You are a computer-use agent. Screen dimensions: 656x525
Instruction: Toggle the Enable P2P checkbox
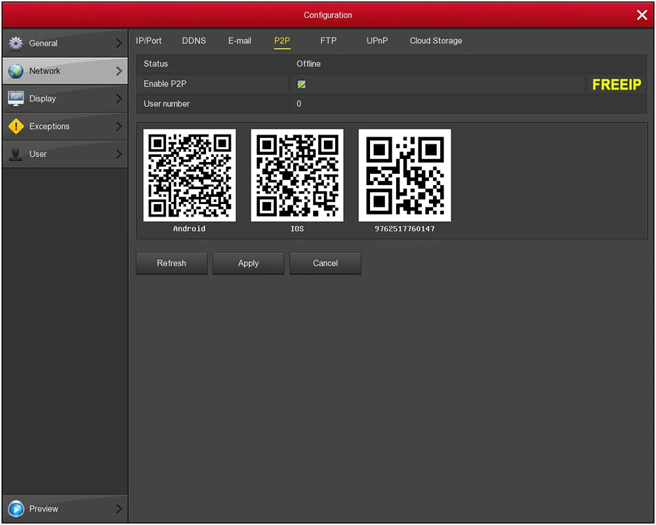coord(301,84)
